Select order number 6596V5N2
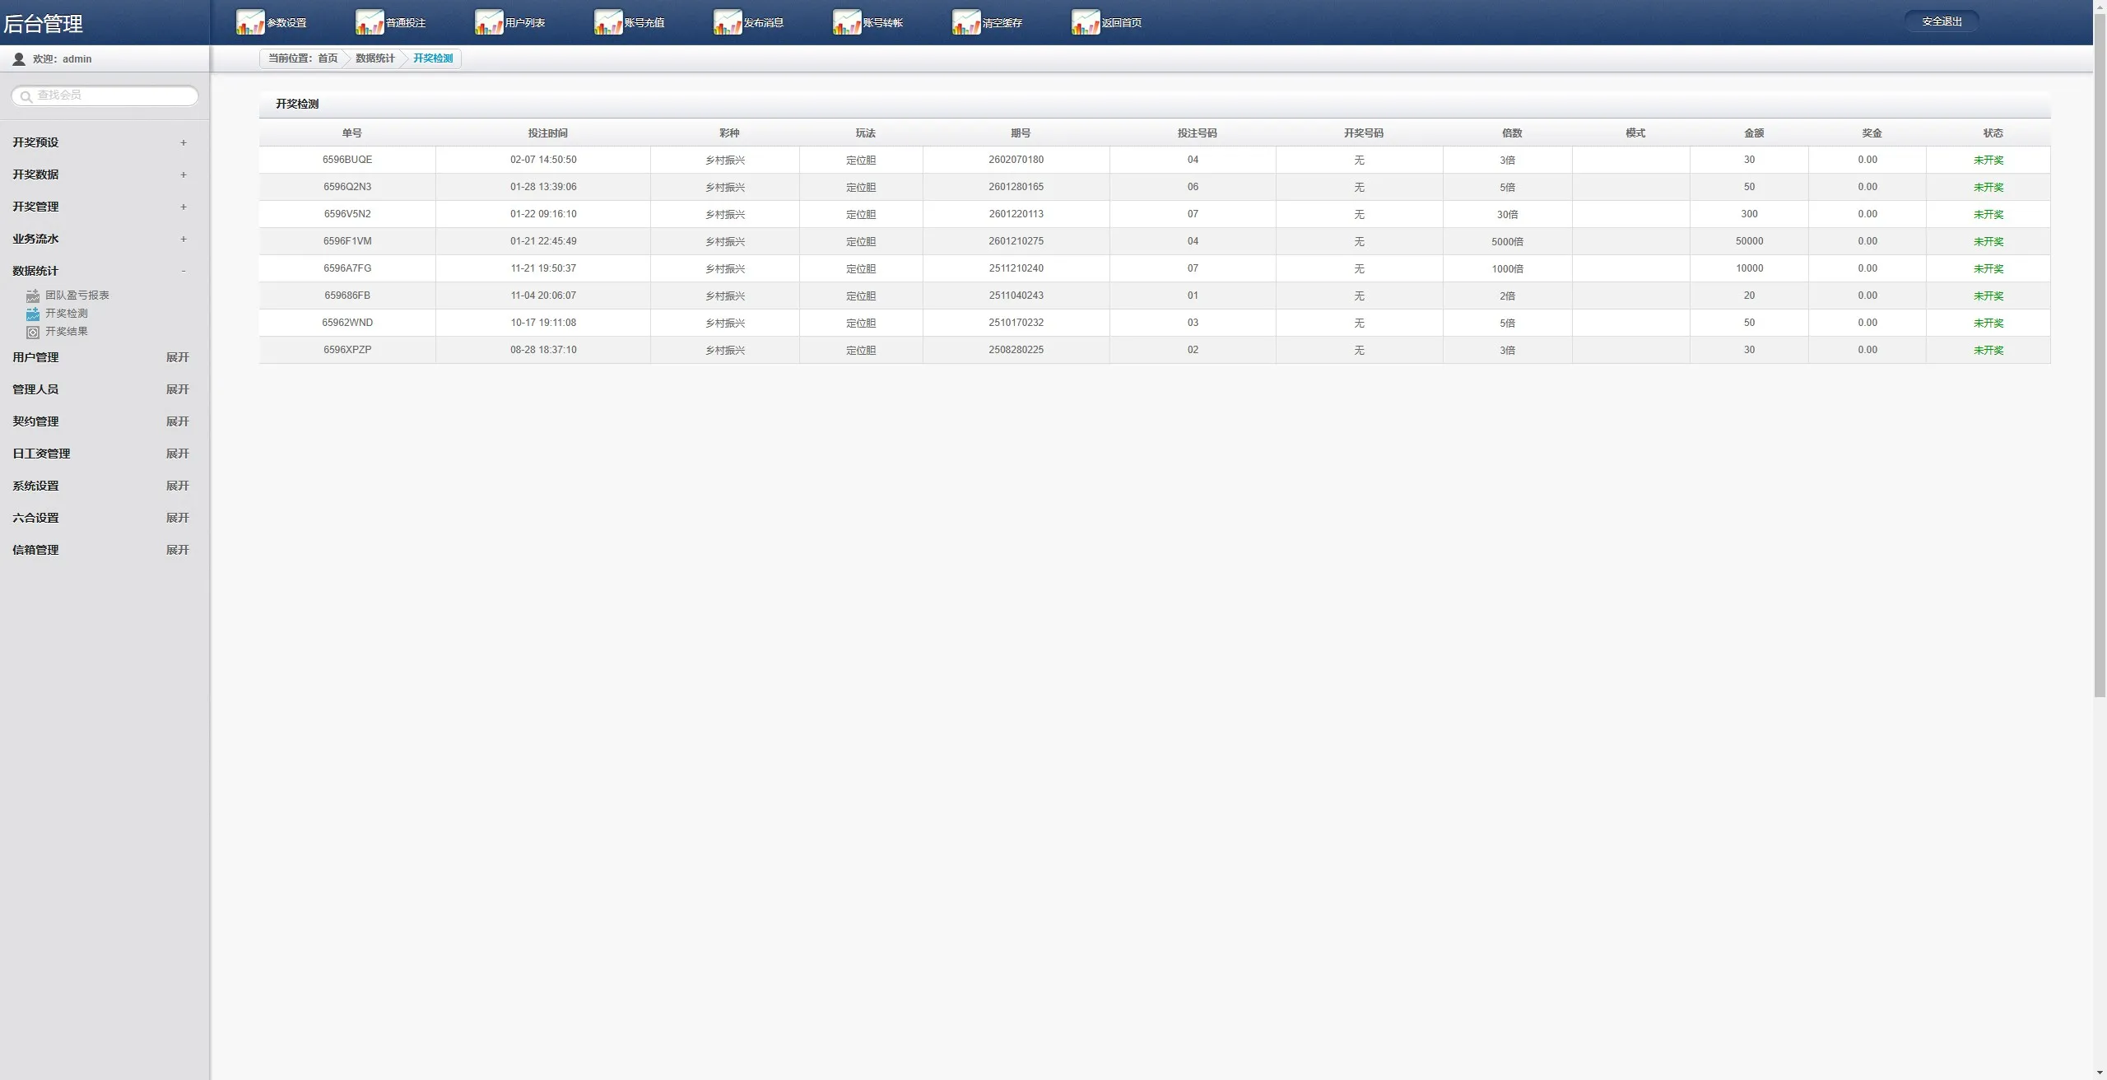 click(x=347, y=214)
